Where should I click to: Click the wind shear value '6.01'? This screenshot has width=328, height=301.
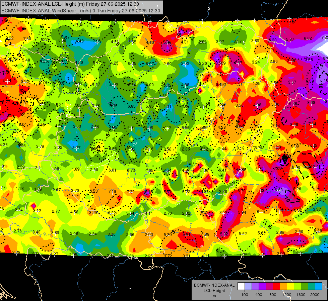(x=112, y=170)
